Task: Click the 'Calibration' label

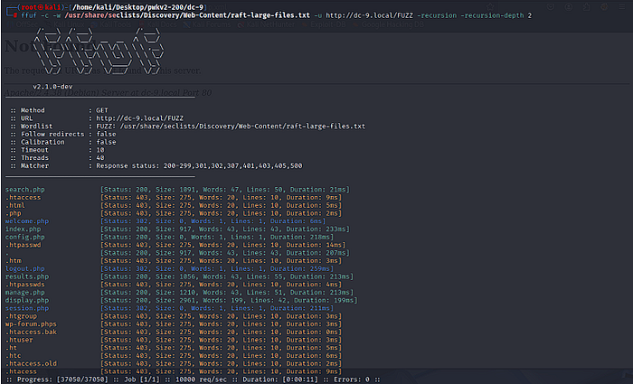Action: click(43, 142)
